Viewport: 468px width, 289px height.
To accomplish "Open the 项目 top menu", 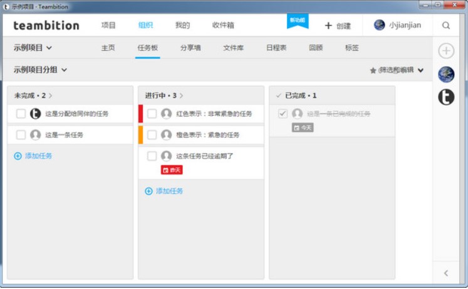I will coord(108,25).
